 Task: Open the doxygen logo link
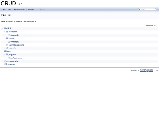(147, 70)
